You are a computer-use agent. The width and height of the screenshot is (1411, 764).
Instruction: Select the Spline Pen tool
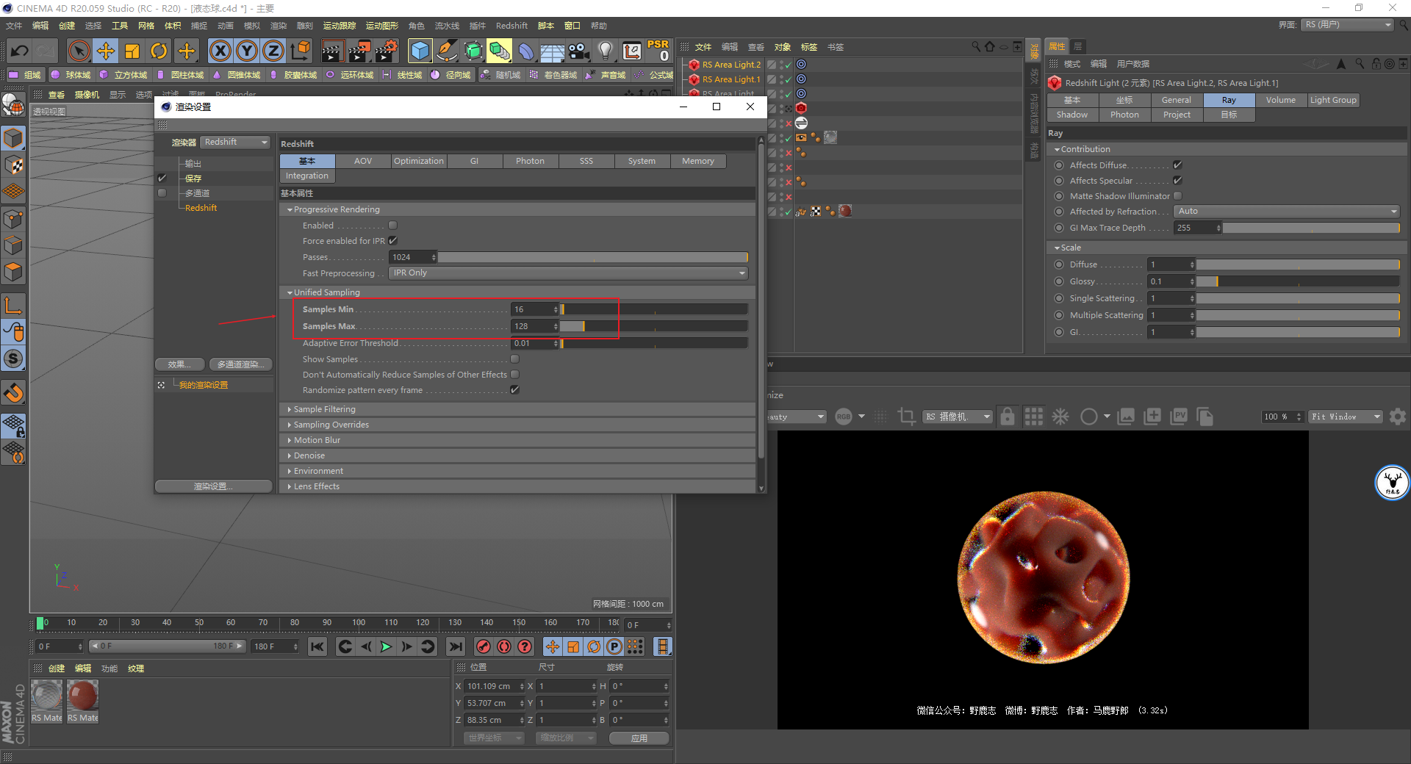pyautogui.click(x=447, y=51)
